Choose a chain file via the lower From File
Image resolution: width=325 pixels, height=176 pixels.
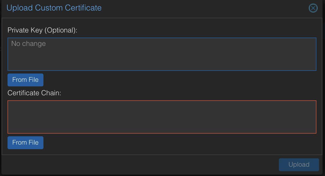tap(25, 142)
